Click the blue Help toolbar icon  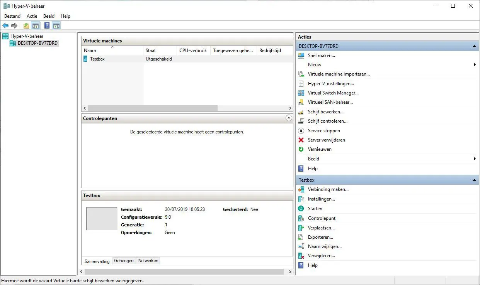click(x=47, y=26)
